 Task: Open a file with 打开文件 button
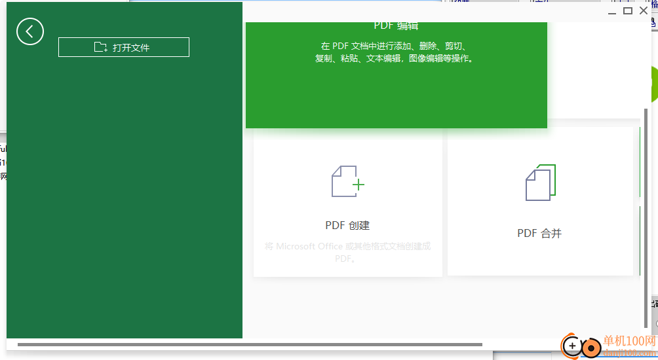click(124, 47)
